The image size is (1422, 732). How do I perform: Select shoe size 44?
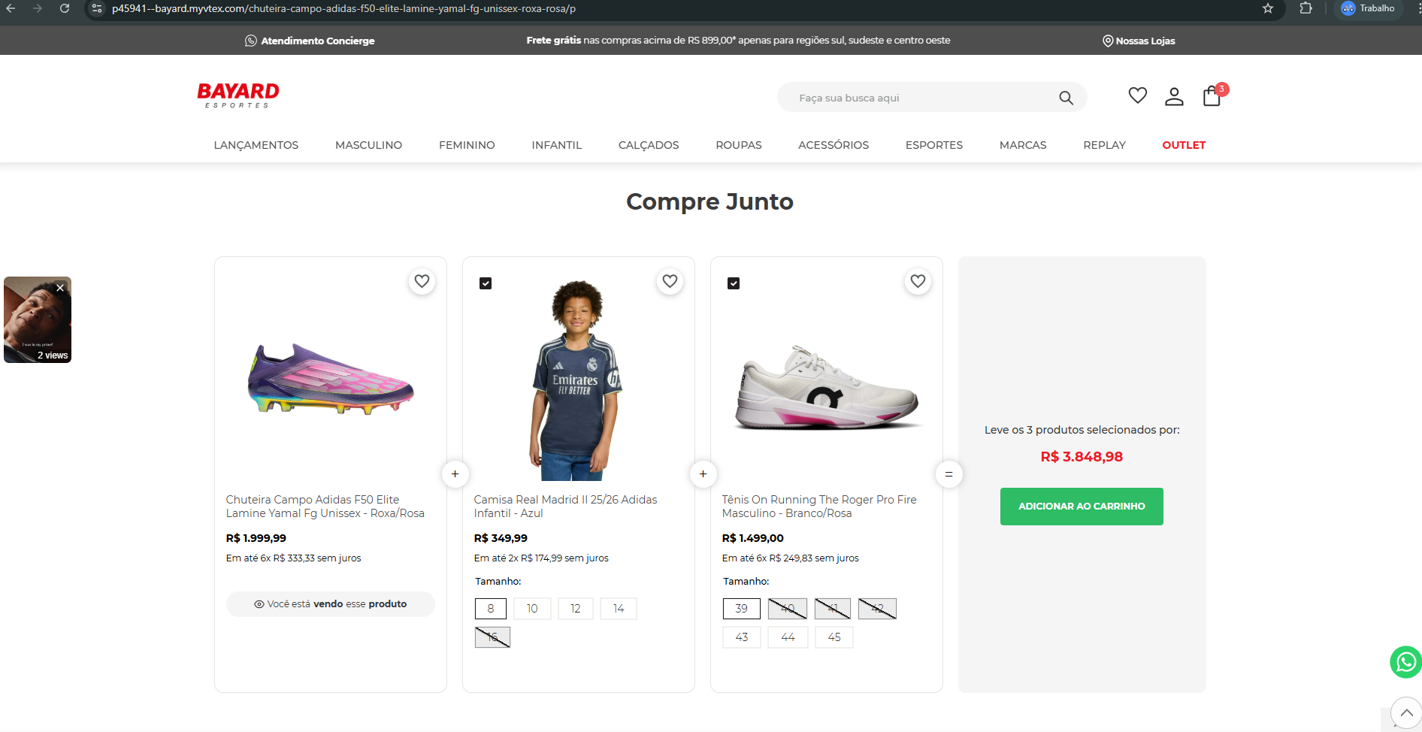(x=788, y=637)
